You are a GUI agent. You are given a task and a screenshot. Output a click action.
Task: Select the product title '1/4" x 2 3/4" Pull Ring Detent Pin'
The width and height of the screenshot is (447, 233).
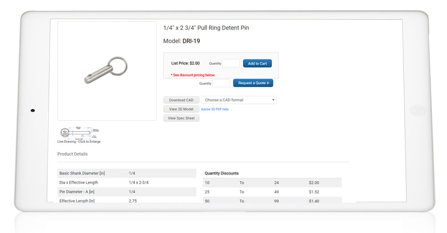(206, 28)
